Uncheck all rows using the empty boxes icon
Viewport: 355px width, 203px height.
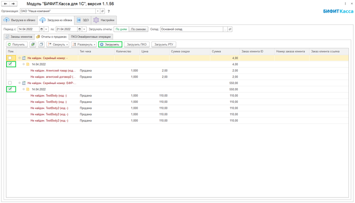click(x=41, y=45)
